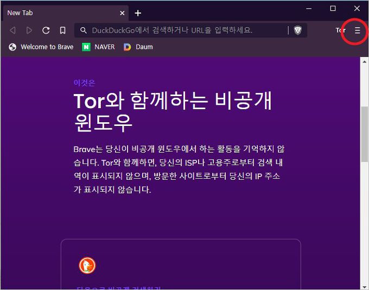Click the forward navigation arrow
369x290 pixels.
29,30
